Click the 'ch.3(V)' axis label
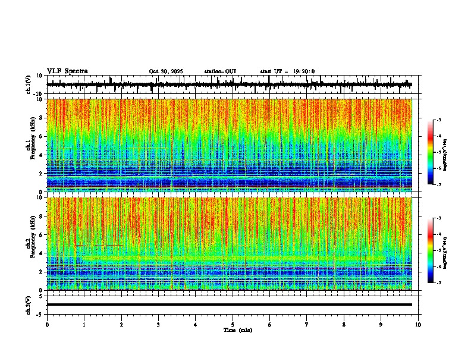 (x=29, y=305)
